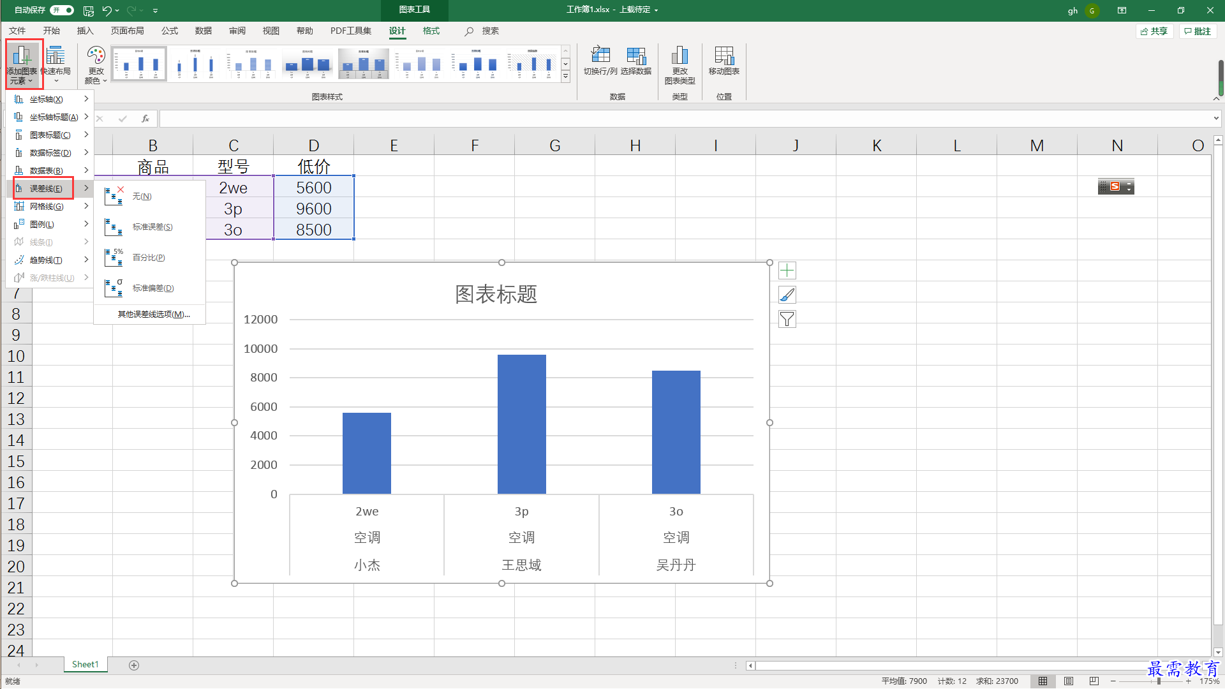Open the undo history dropdown arrow

(117, 10)
